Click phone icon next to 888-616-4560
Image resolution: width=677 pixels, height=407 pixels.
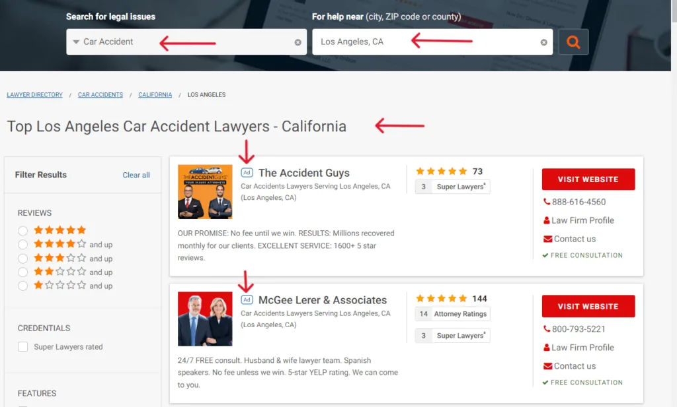point(547,202)
